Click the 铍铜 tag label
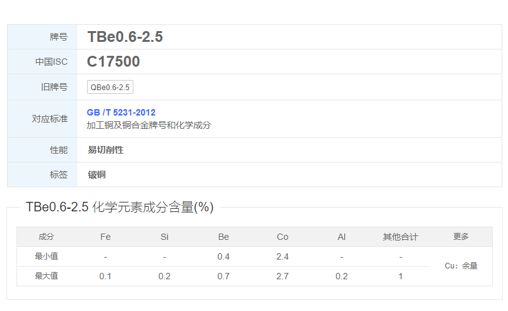508x311 pixels. (x=97, y=175)
